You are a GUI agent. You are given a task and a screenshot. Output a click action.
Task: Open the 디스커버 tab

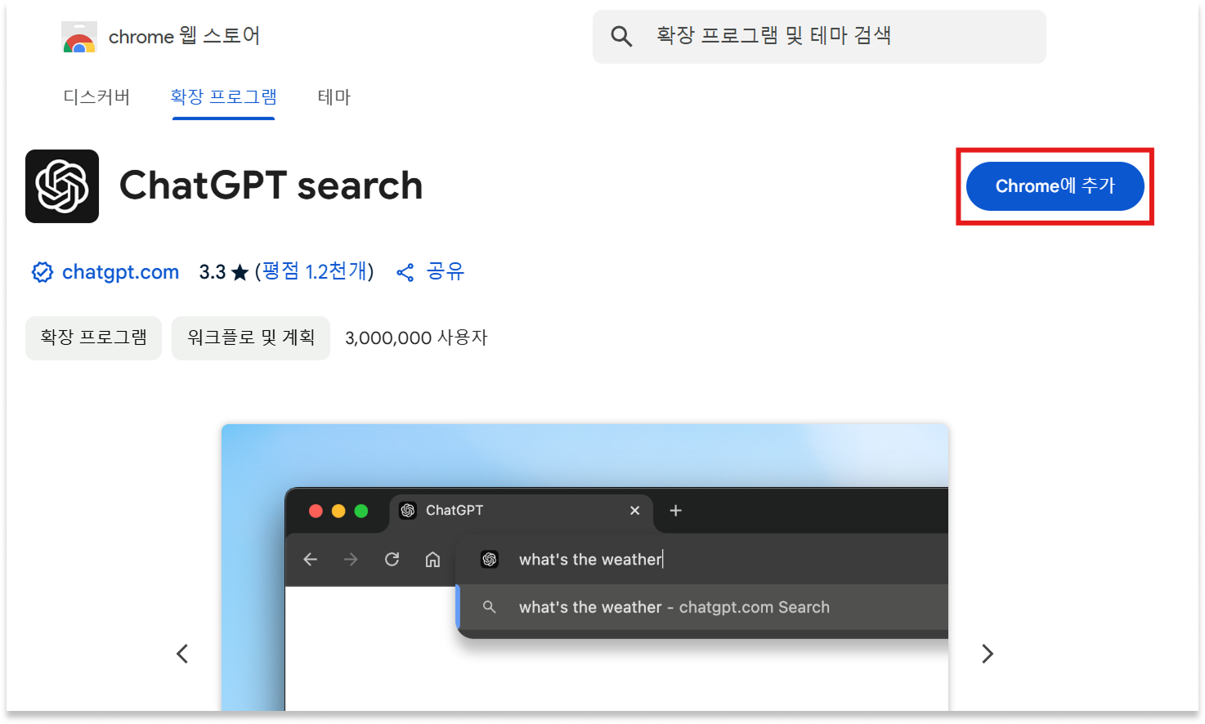tap(96, 97)
